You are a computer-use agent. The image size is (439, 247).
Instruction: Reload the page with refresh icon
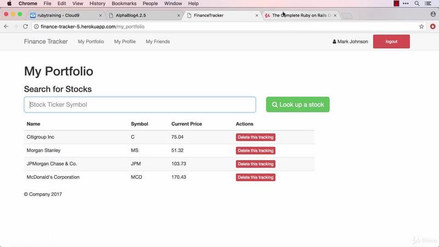pyautogui.click(x=25, y=26)
